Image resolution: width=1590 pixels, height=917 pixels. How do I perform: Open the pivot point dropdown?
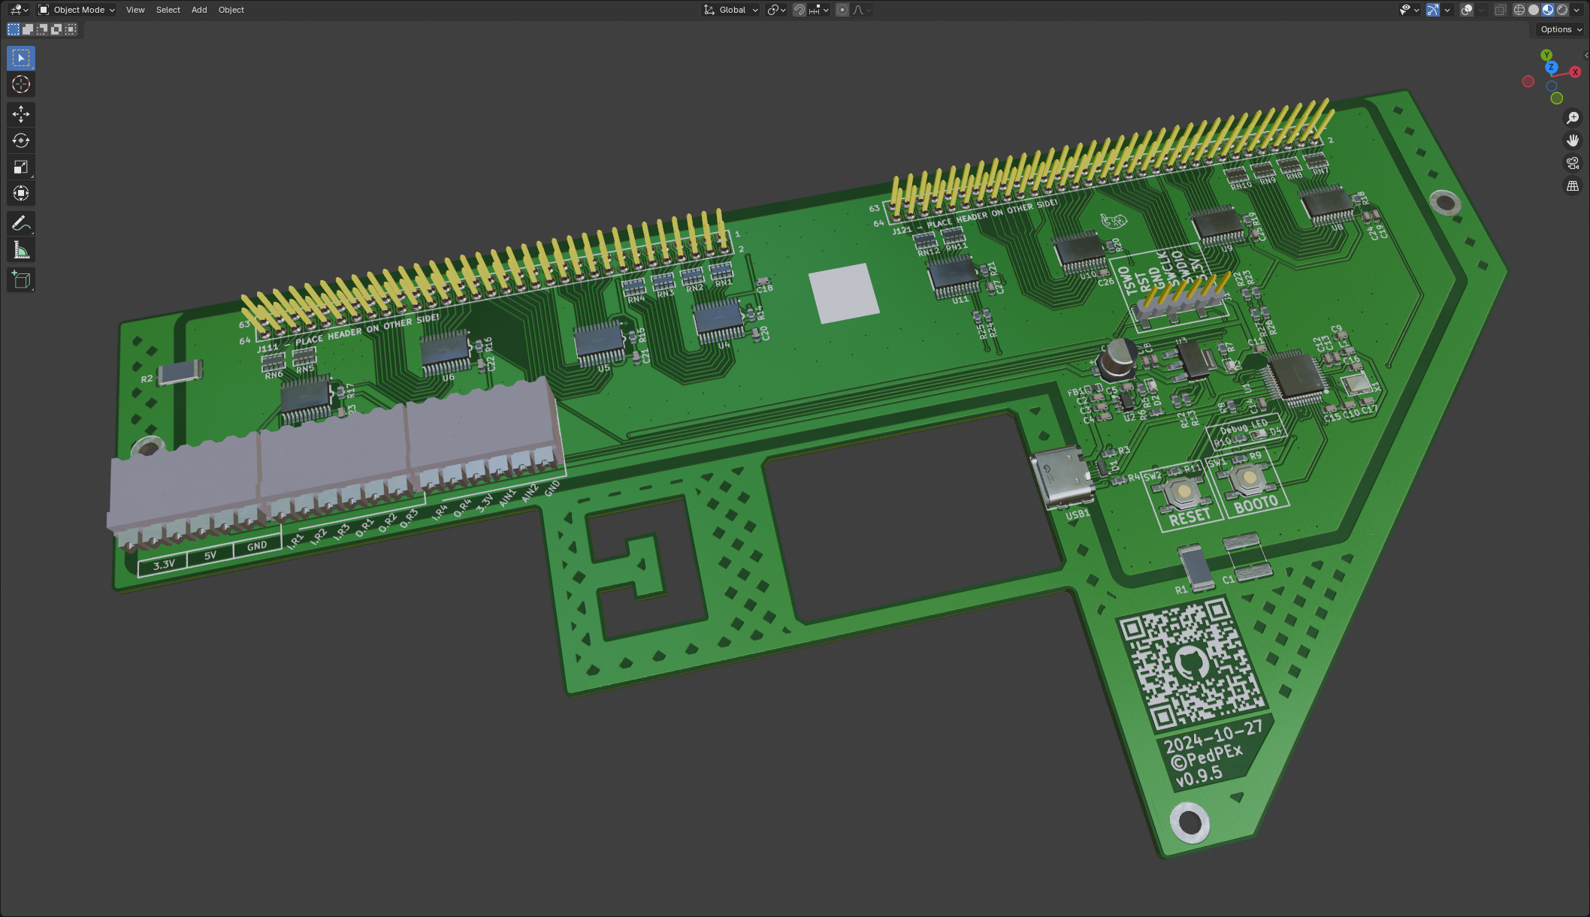(776, 10)
